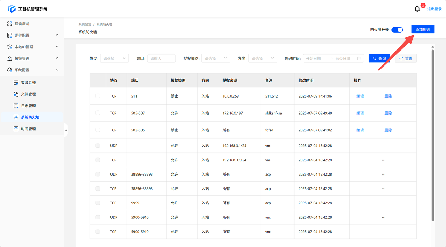
Task: Select checkbox for port 505-507 rule
Action: tap(98, 113)
